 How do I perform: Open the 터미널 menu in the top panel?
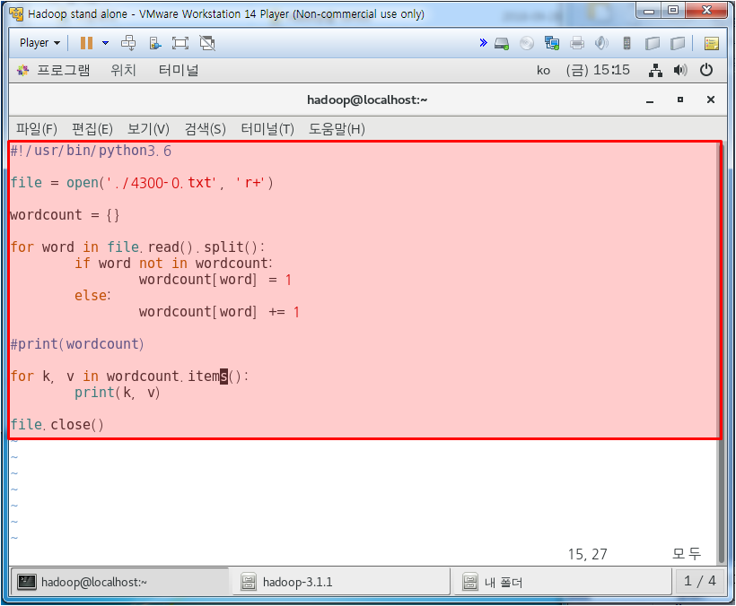pyautogui.click(x=179, y=70)
